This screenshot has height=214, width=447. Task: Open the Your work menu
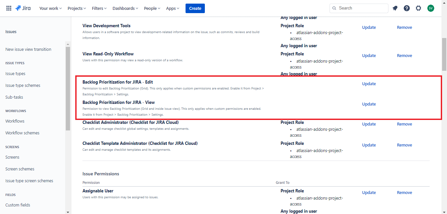(x=50, y=8)
